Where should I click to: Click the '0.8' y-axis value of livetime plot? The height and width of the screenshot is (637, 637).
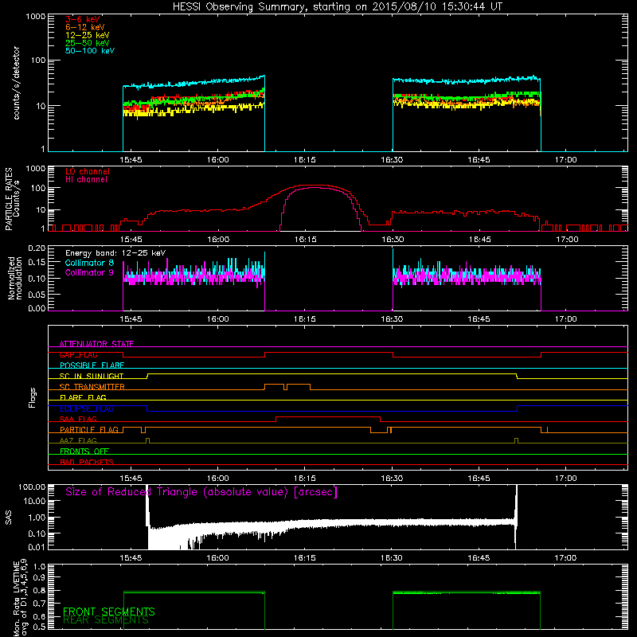[39, 591]
